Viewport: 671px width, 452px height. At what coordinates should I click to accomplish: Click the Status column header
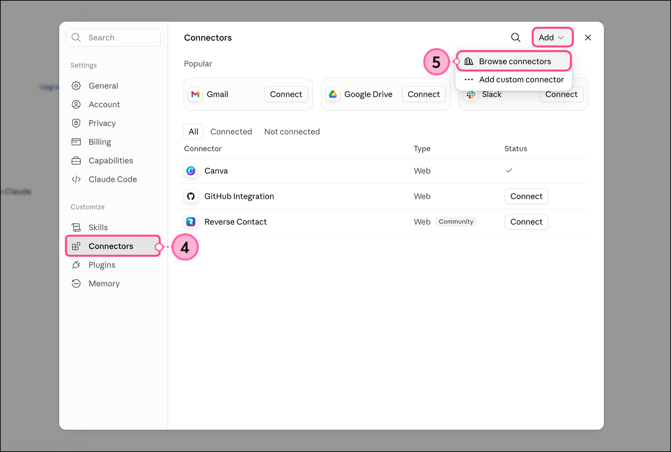[x=516, y=149]
